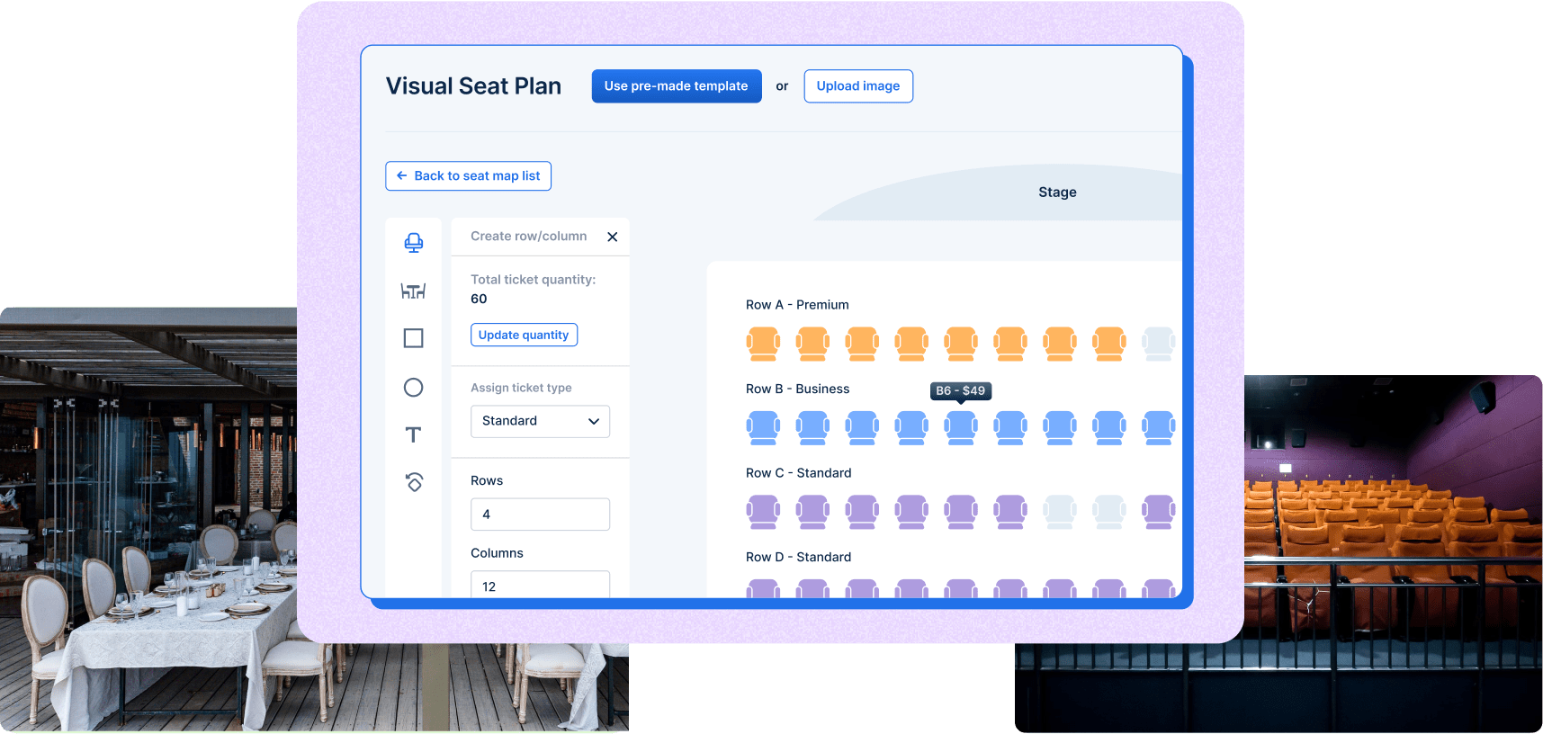
Task: Click the Columns input field
Action: point(540,584)
